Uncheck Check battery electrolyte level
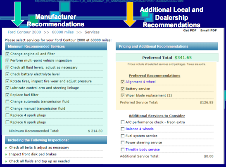 (7, 74)
